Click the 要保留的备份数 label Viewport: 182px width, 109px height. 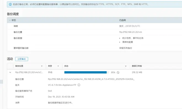tap(21, 48)
